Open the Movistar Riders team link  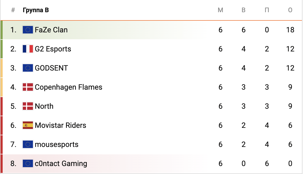coord(60,125)
